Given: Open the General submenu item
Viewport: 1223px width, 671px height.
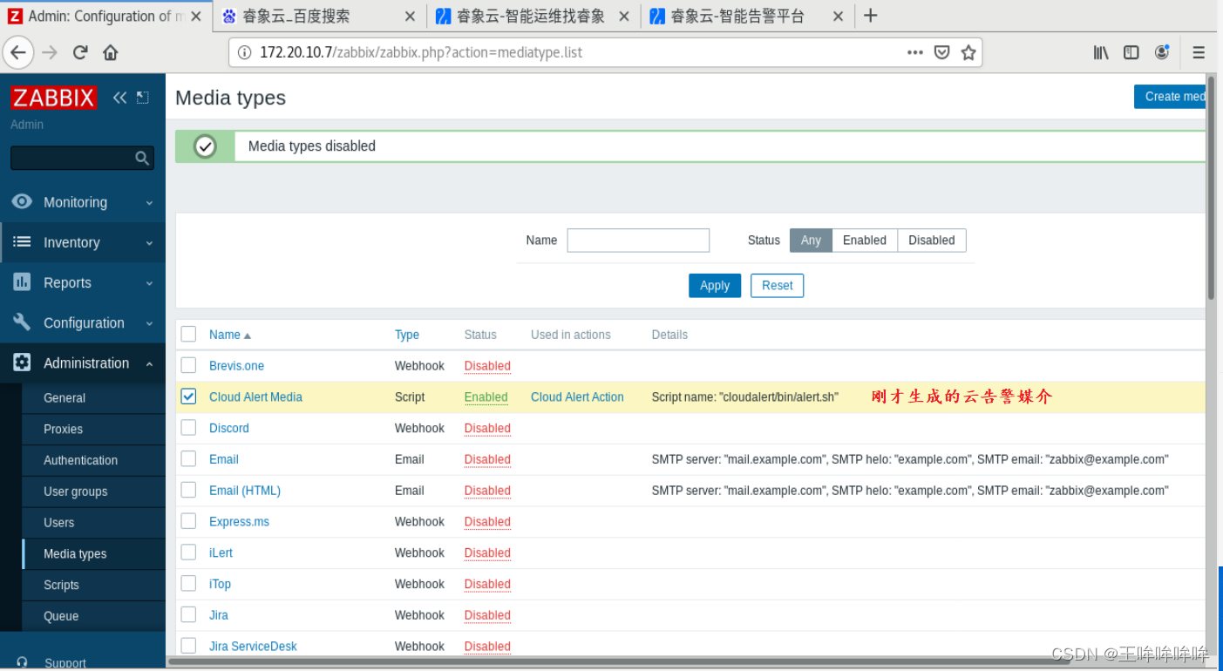Looking at the screenshot, I should coord(65,397).
